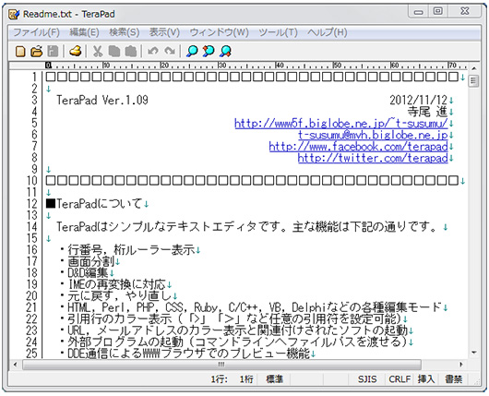
Task: Maximize the TeraPad window
Action: tap(438, 12)
